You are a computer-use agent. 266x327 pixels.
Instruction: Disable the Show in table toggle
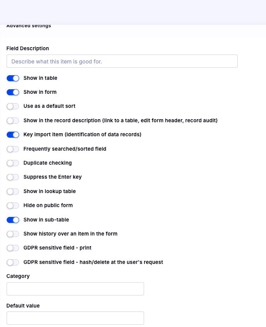13,78
